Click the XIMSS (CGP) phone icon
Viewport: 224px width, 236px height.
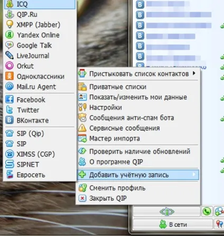pos(10,154)
